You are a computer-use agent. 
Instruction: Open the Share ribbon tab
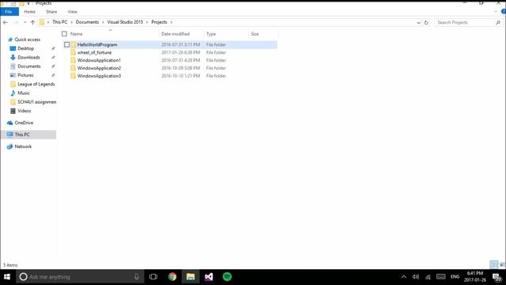[x=51, y=12]
